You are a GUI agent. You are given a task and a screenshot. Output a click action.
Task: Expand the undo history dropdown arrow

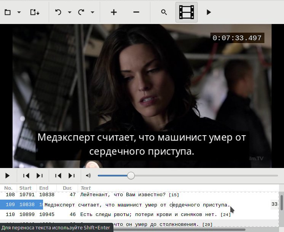[x=70, y=12]
